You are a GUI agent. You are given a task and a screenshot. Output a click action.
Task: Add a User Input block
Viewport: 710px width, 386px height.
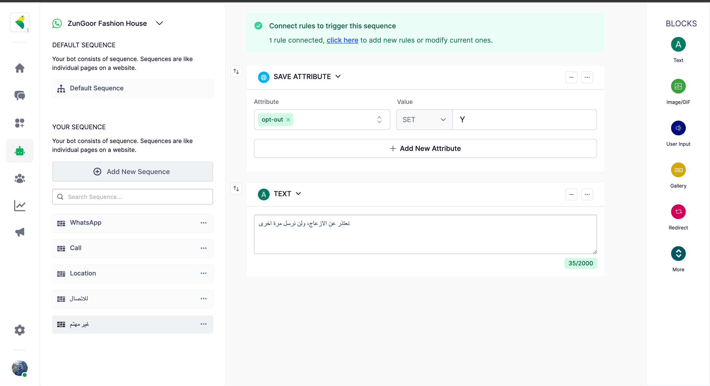click(x=678, y=128)
